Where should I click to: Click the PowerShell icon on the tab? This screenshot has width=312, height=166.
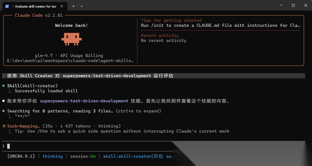tap(7, 6)
